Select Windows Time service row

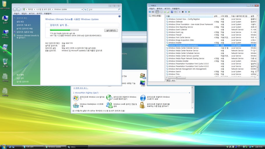[211, 74]
